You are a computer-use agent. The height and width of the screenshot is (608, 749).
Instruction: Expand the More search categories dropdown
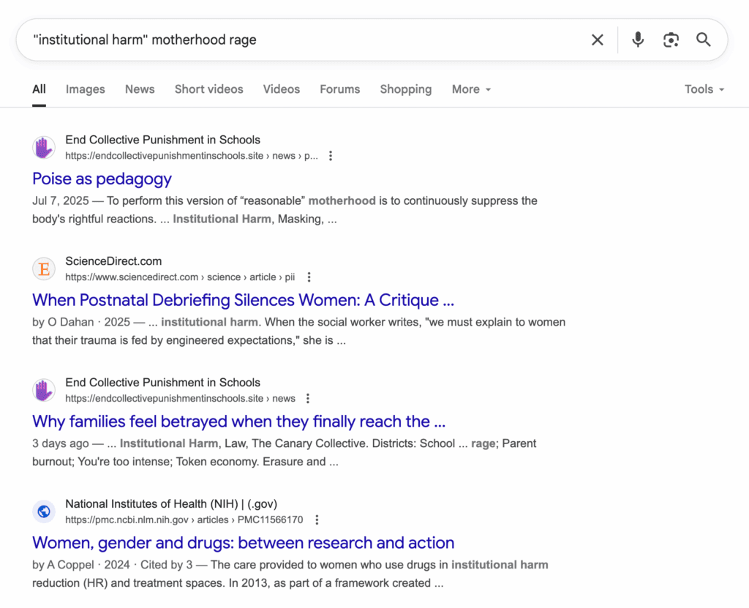click(471, 89)
